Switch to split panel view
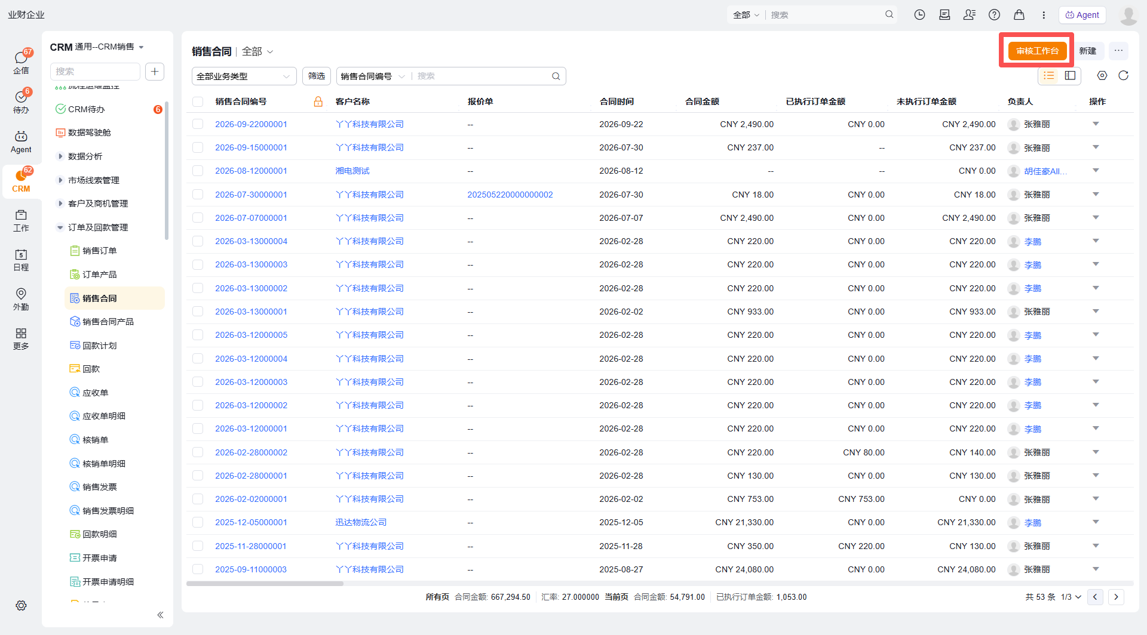 click(1070, 76)
